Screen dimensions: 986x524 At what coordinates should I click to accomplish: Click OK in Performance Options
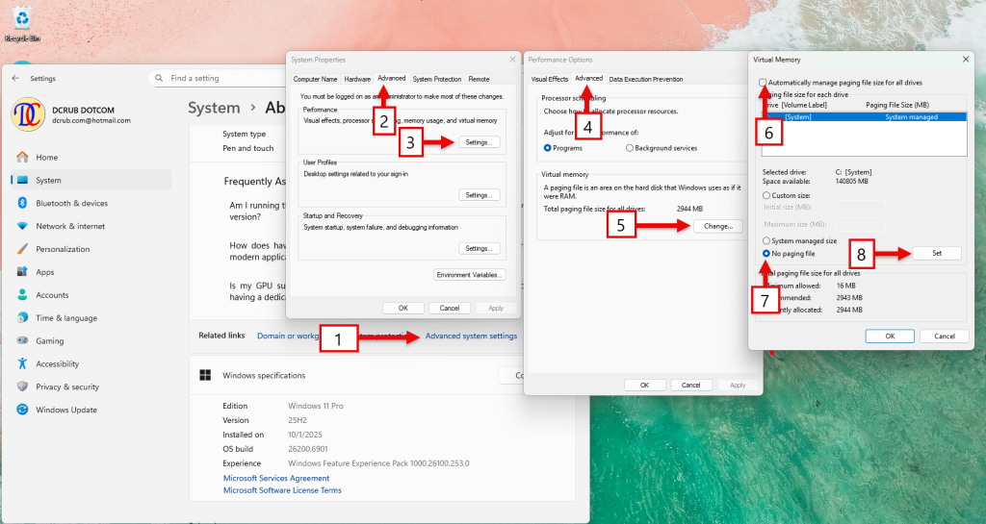click(x=644, y=386)
